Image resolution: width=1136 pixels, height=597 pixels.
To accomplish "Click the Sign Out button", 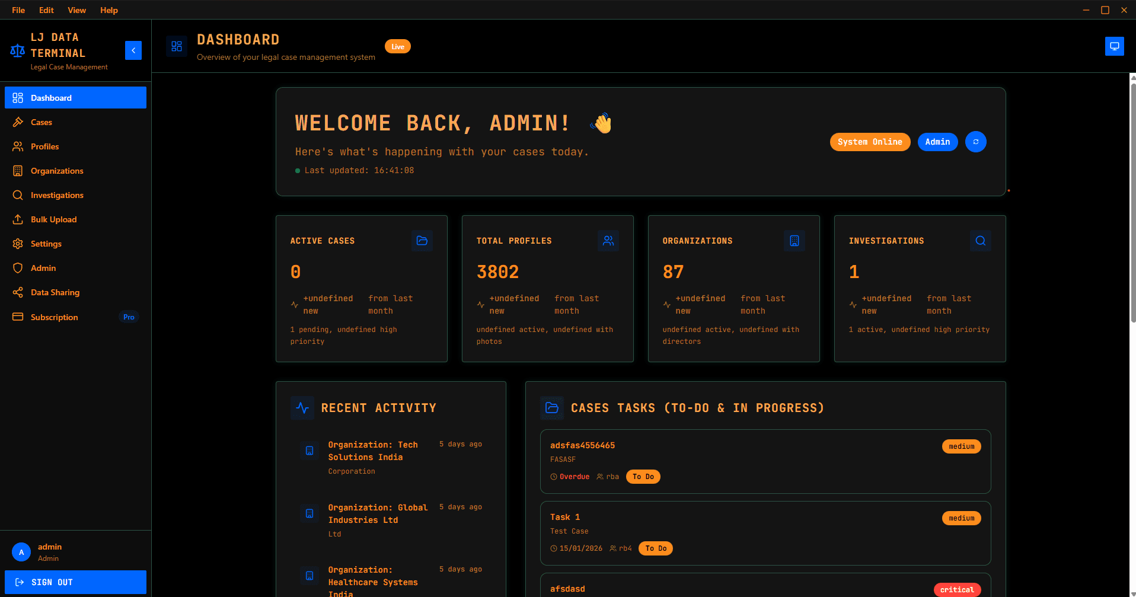I will 75,582.
